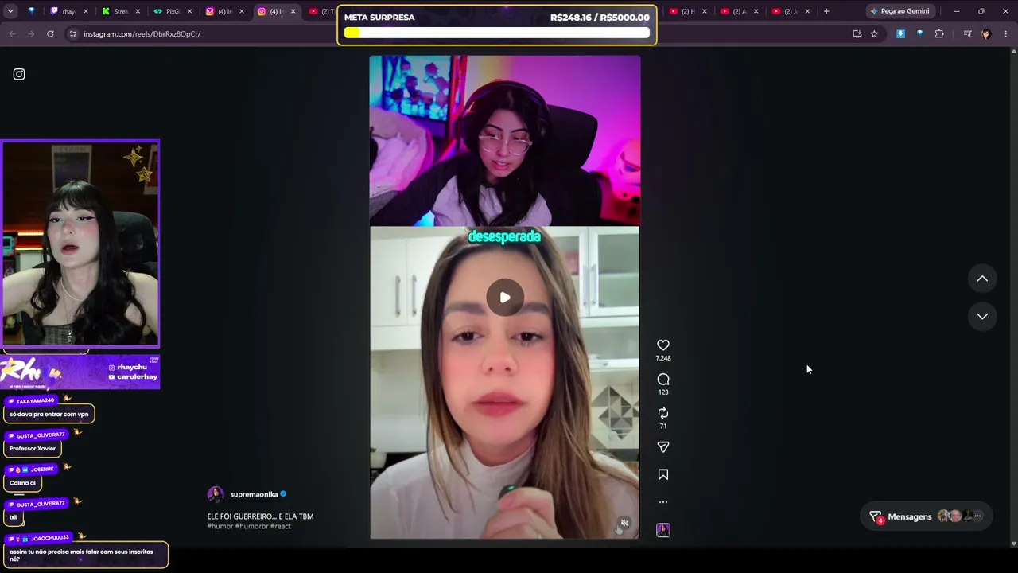The width and height of the screenshot is (1018, 573).
Task: View site information icon in address bar
Action: click(x=73, y=34)
